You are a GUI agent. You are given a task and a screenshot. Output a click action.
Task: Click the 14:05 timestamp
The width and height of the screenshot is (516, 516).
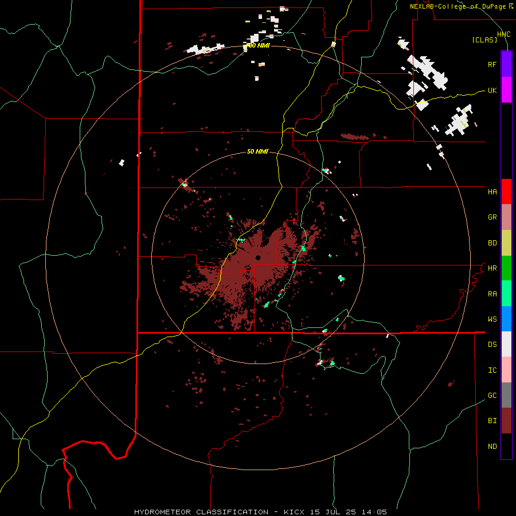tap(374, 512)
